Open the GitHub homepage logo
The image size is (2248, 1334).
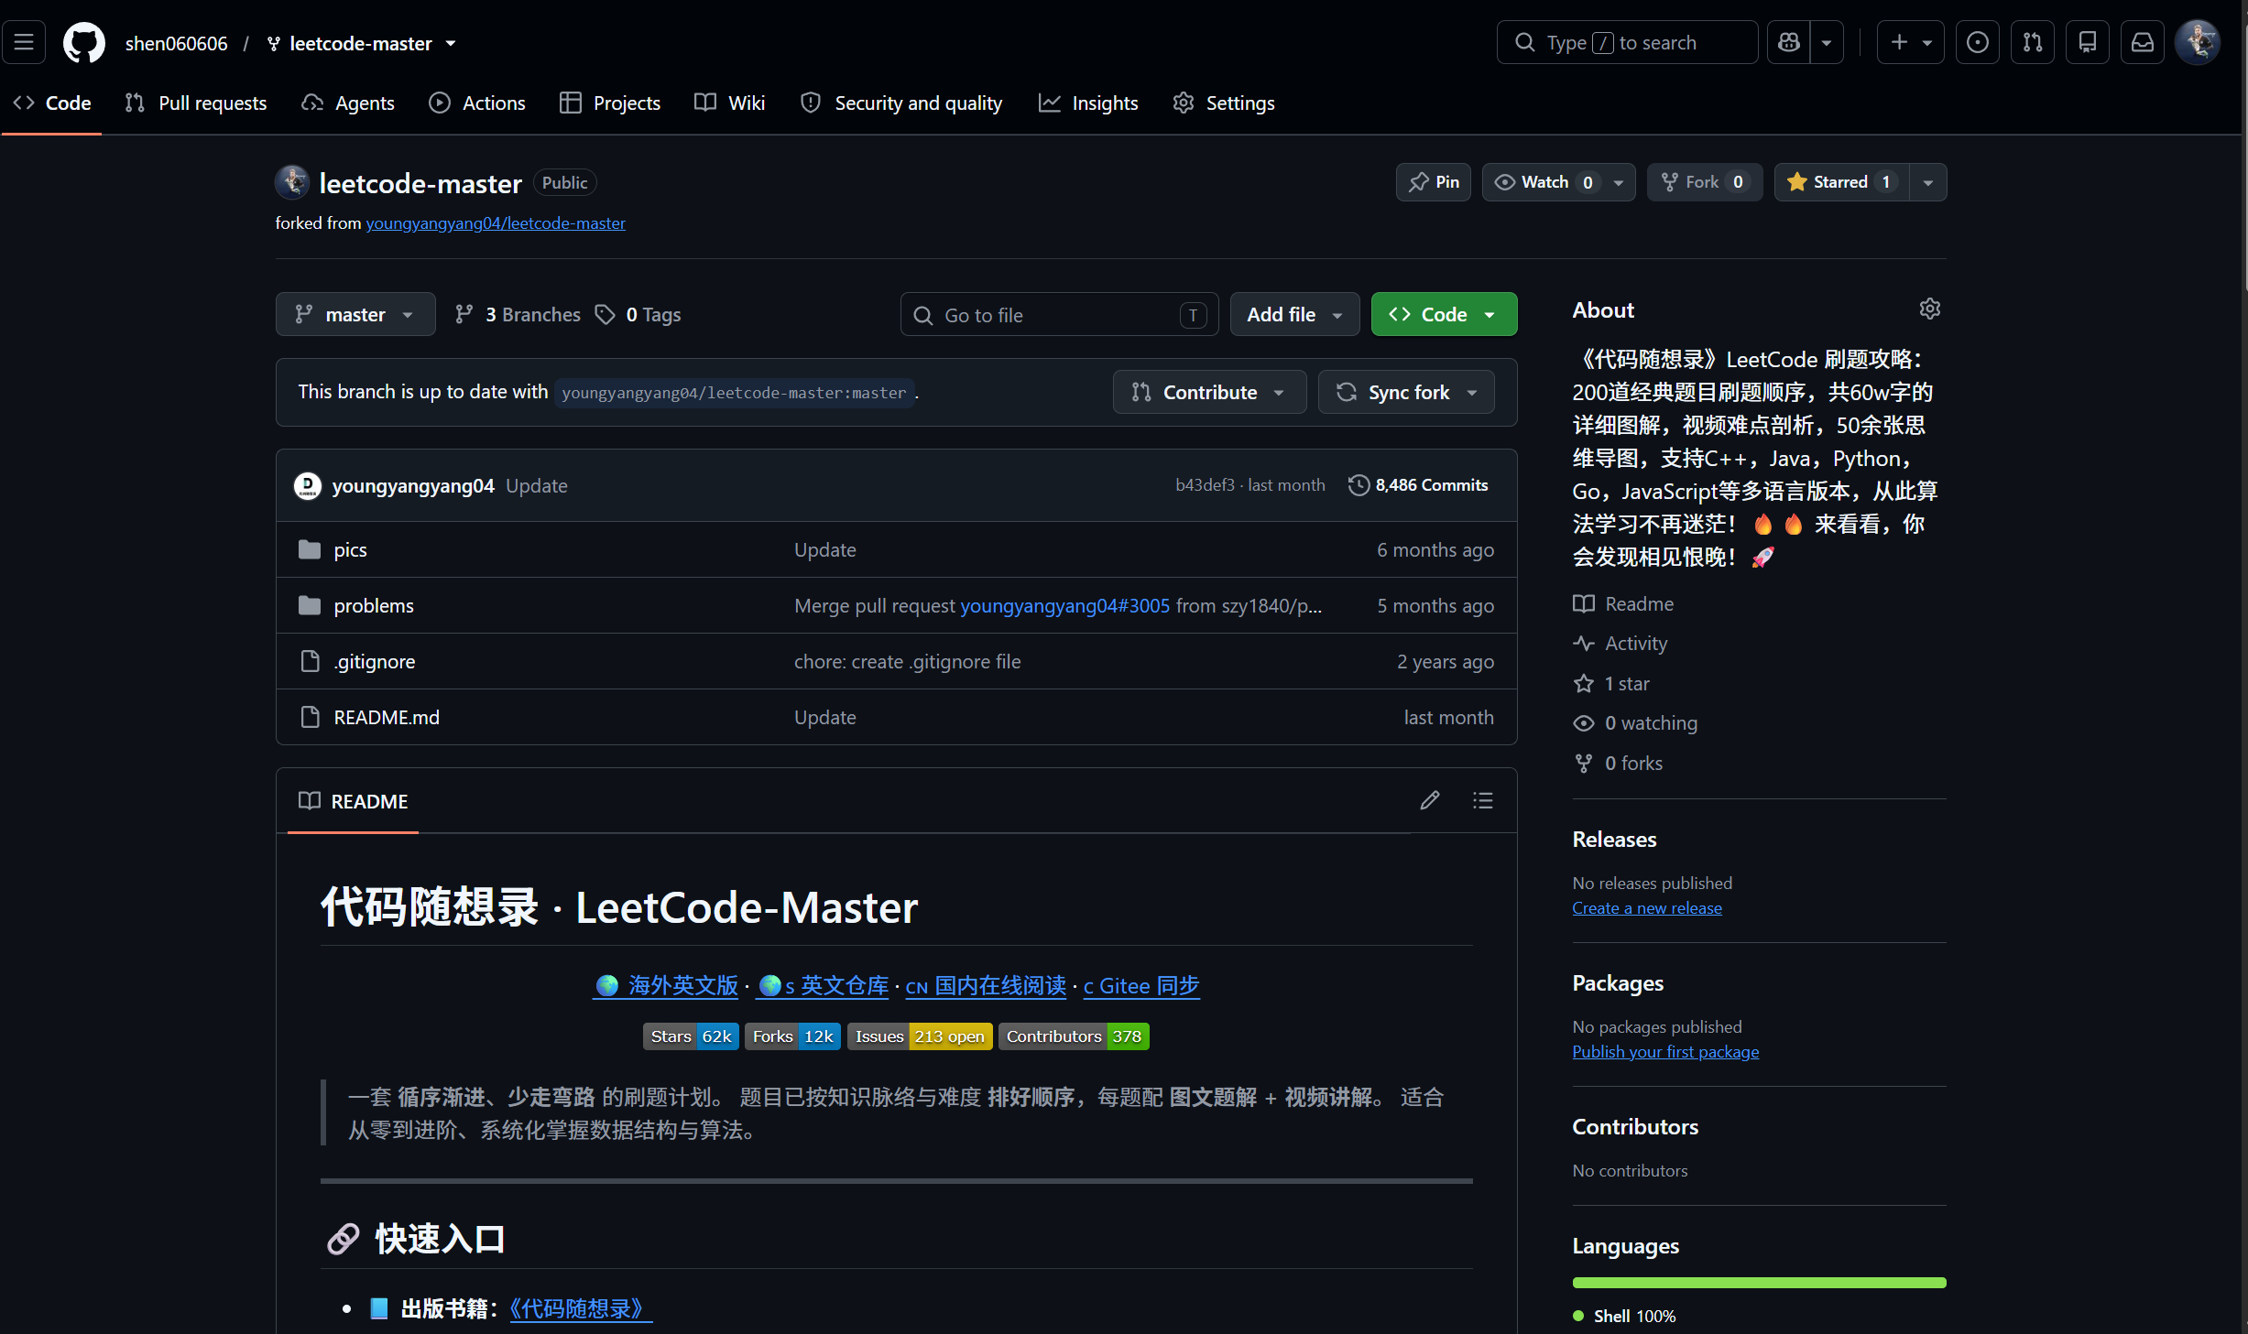(83, 43)
